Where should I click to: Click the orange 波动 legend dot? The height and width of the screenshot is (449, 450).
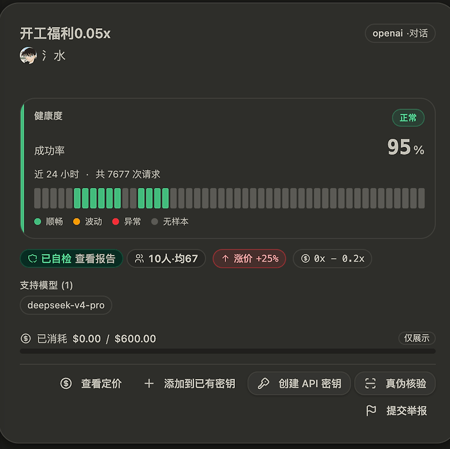[x=77, y=222]
